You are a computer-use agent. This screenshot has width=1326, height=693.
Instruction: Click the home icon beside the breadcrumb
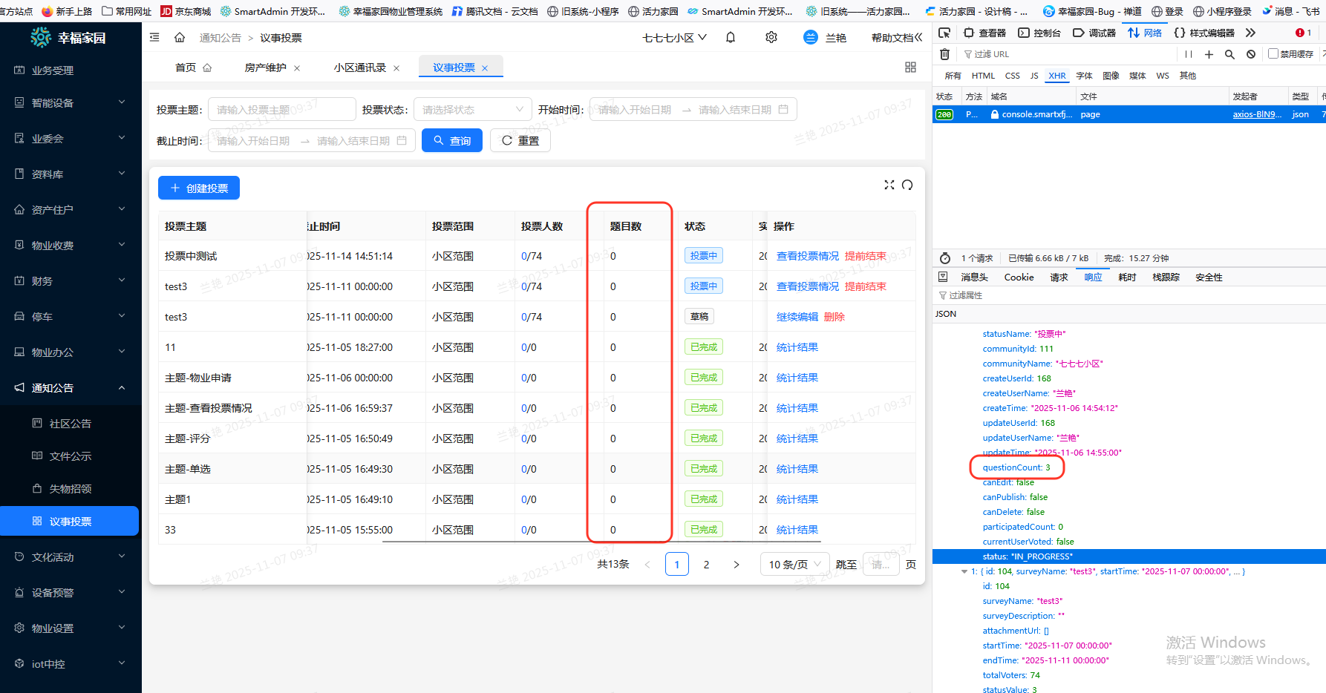click(179, 37)
